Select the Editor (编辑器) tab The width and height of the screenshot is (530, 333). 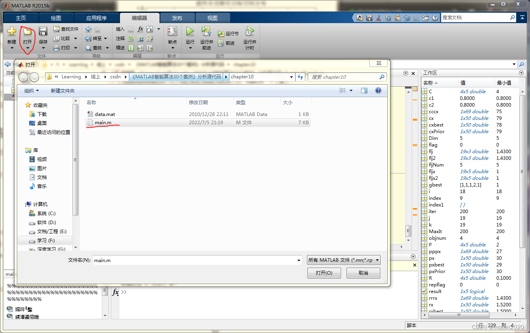(140, 18)
